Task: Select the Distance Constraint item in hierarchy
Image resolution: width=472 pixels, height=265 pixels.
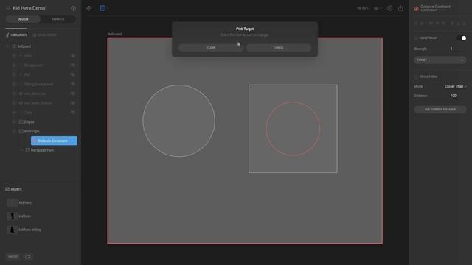Action: (x=54, y=141)
